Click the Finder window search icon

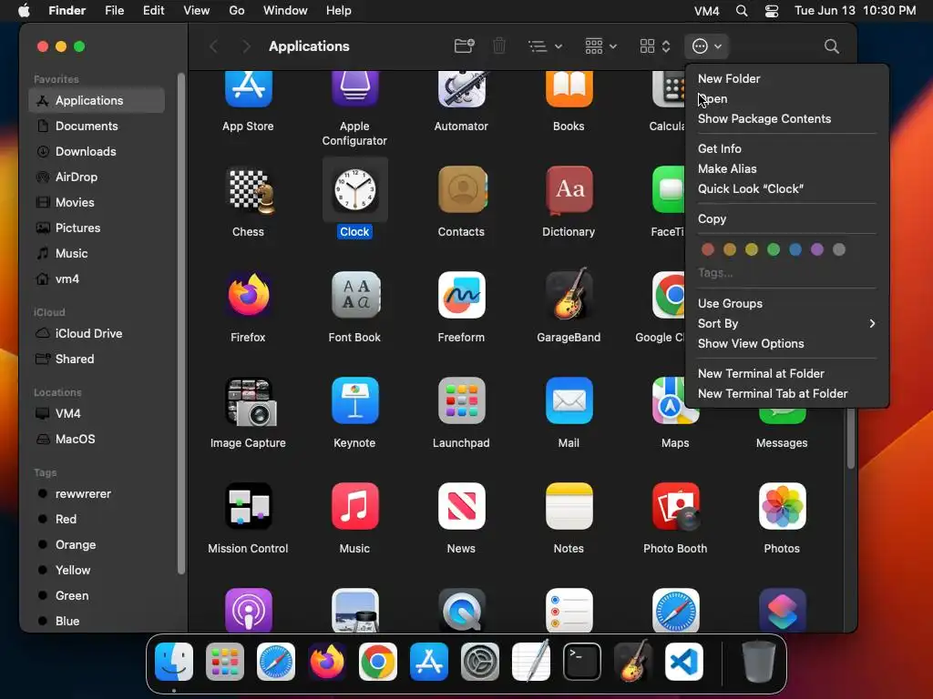831,46
